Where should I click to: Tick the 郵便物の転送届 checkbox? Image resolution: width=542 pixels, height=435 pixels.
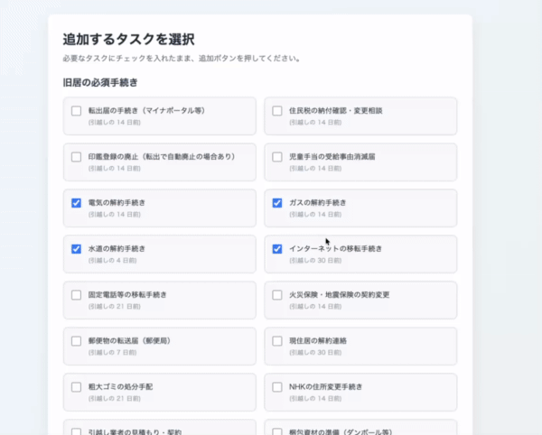click(x=76, y=341)
